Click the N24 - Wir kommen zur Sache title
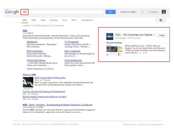 coord(134,35)
